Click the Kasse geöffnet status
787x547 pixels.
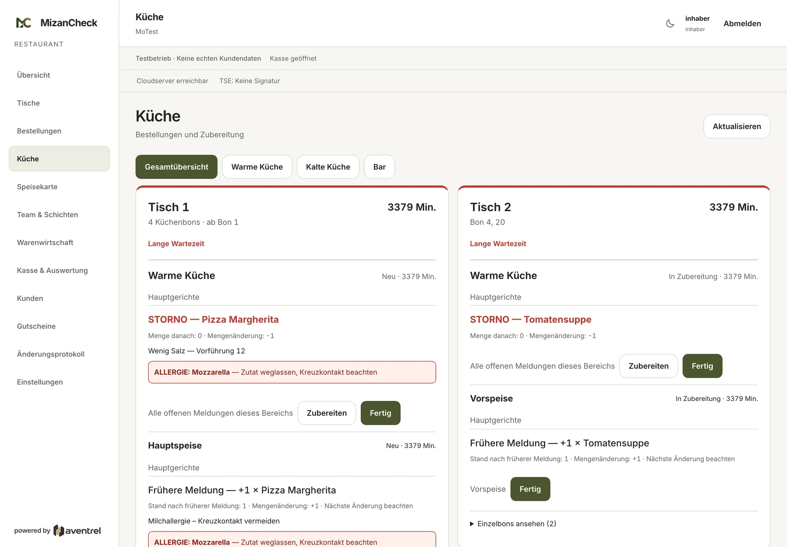[x=293, y=59]
